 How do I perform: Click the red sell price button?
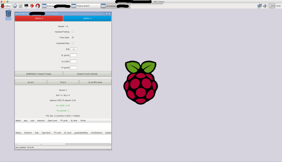coord(39,18)
